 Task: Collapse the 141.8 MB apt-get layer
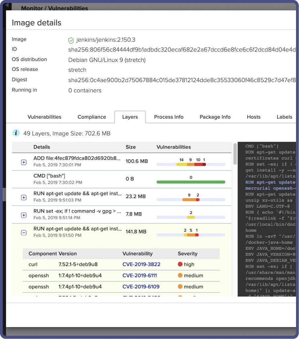[24, 233]
